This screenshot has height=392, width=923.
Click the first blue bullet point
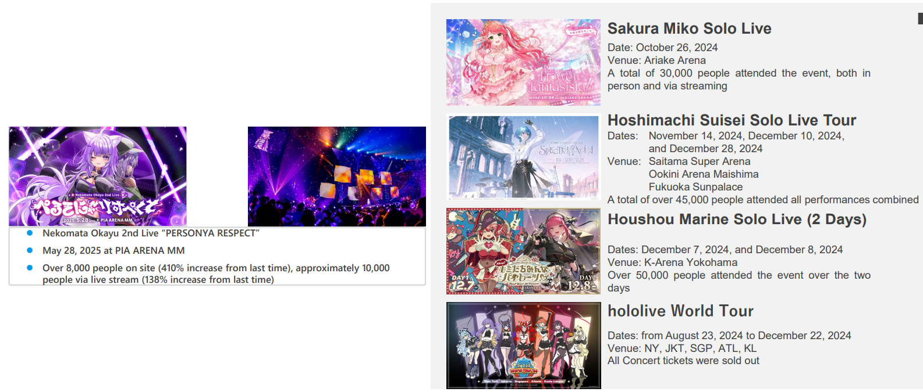click(x=30, y=233)
